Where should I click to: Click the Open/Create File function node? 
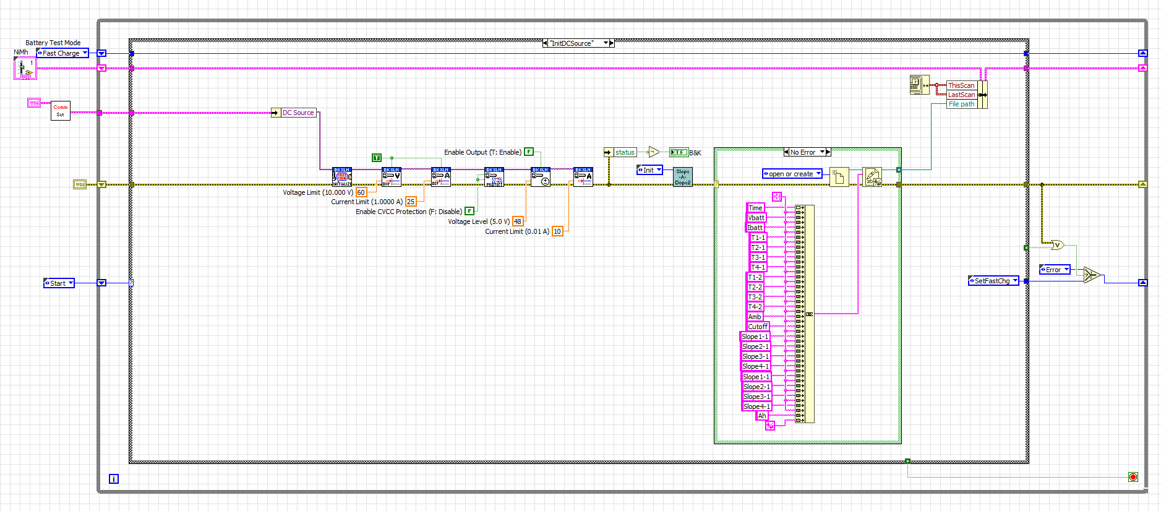pos(839,177)
